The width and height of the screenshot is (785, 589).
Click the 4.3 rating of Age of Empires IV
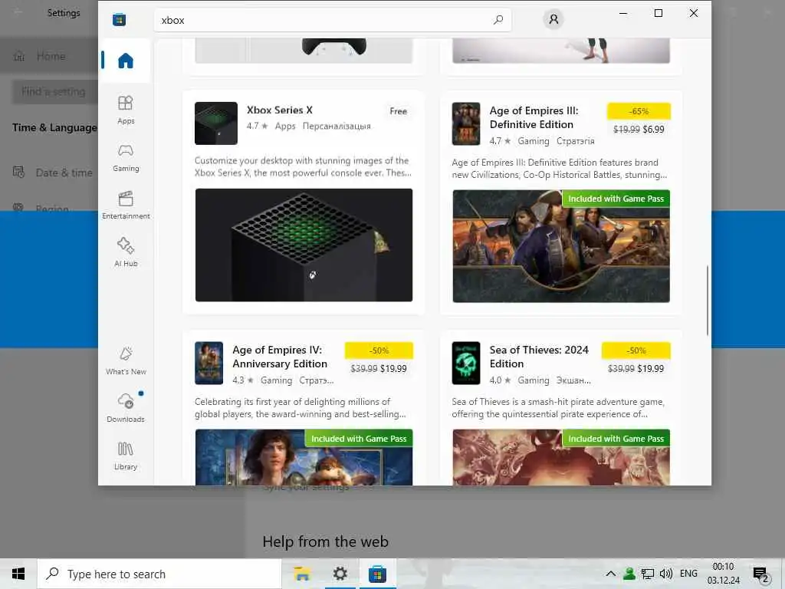tap(243, 380)
